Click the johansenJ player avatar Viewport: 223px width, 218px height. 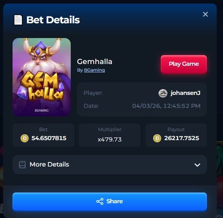(x=163, y=93)
